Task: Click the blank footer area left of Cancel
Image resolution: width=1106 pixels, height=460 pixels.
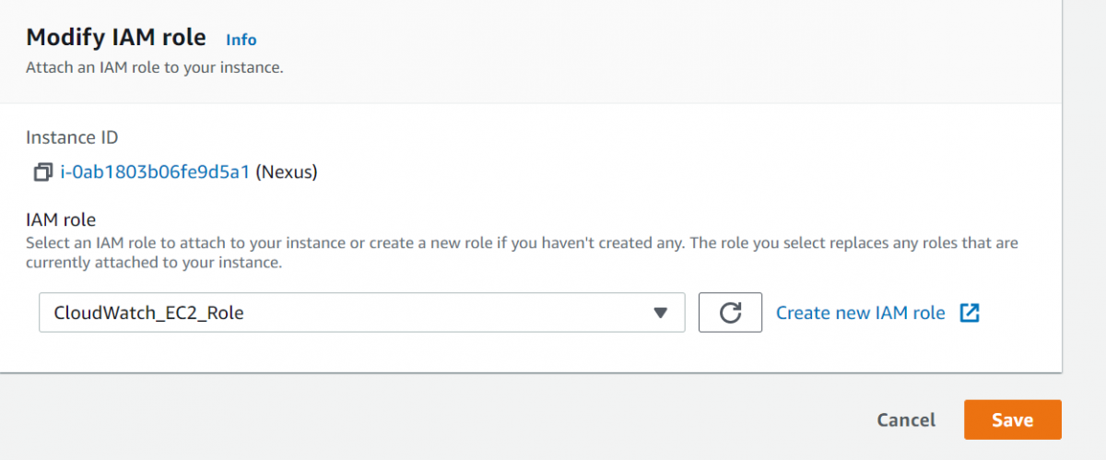Action: point(461,419)
